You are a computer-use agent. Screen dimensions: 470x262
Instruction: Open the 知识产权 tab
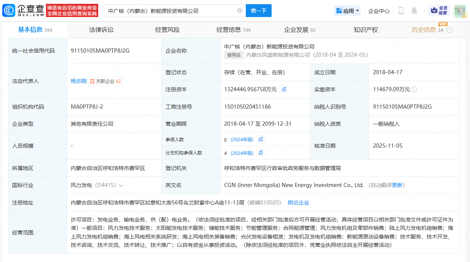[x=366, y=30]
